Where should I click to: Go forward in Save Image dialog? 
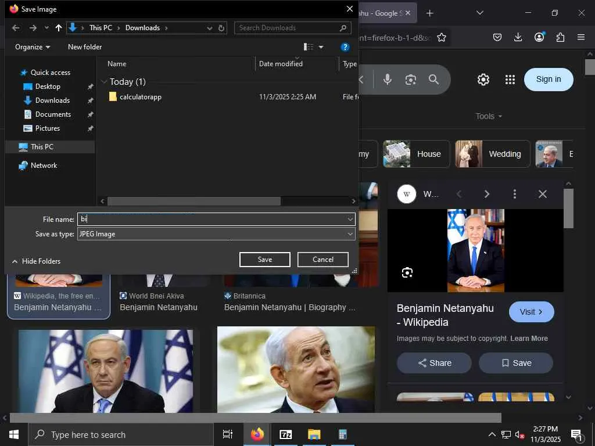pyautogui.click(x=33, y=28)
